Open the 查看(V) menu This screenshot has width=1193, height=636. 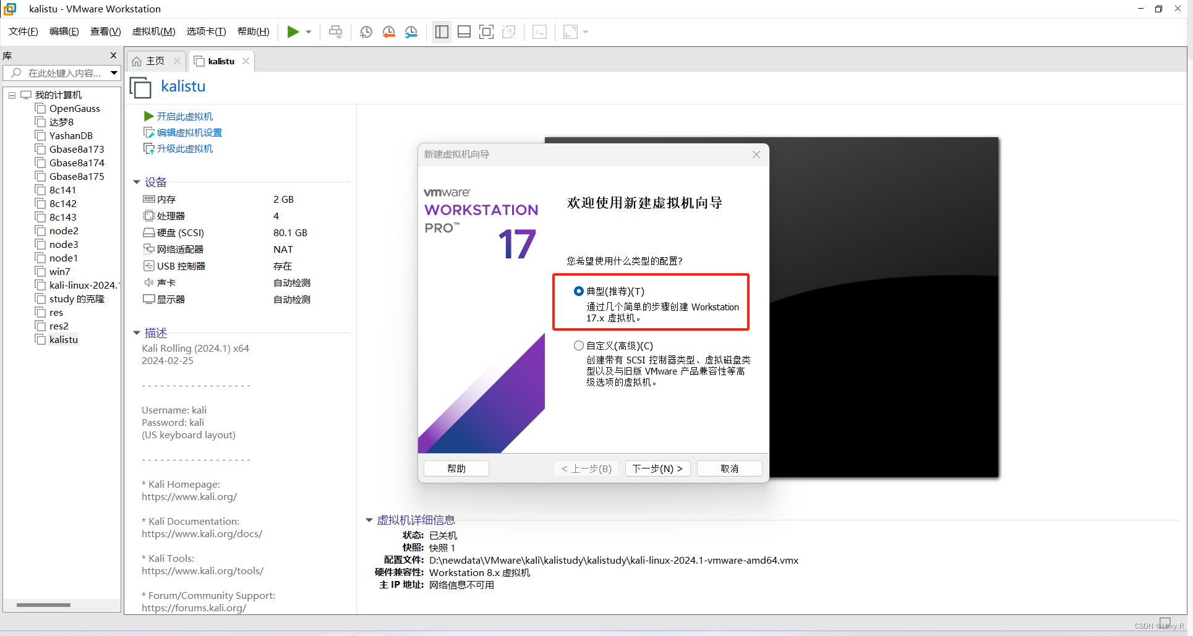coord(105,32)
